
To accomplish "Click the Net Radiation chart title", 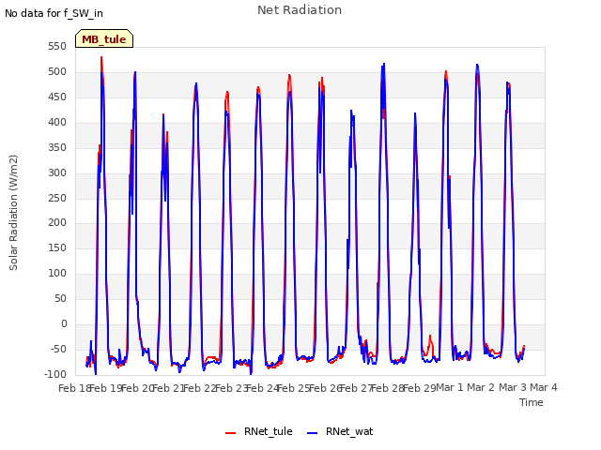I will point(300,10).
